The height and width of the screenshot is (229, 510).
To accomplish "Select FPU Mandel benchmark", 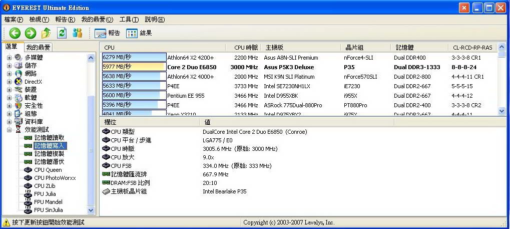I will 48,202.
